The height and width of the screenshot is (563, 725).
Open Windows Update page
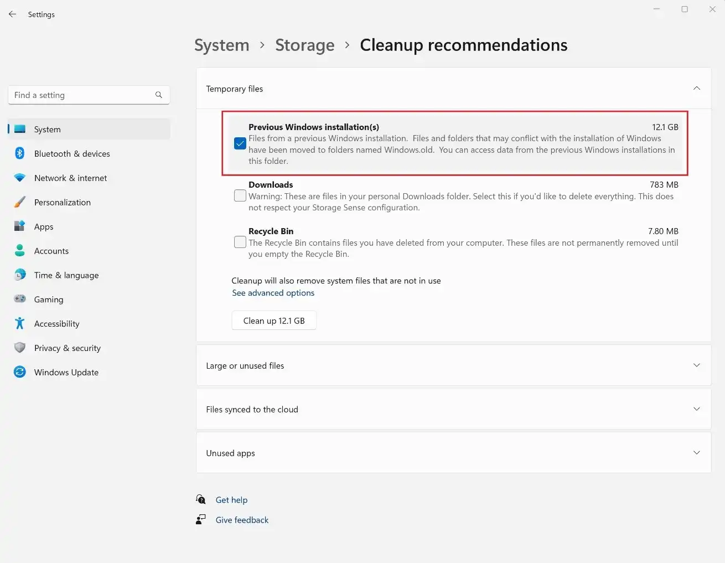click(89, 372)
